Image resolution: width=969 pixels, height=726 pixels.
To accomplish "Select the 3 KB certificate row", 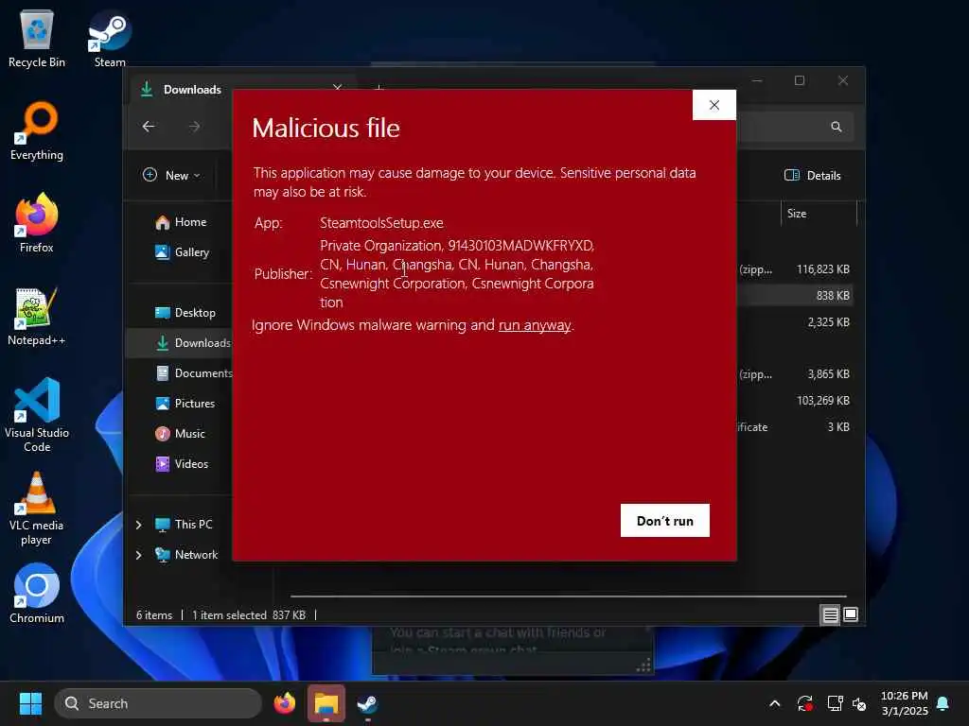I will [797, 427].
